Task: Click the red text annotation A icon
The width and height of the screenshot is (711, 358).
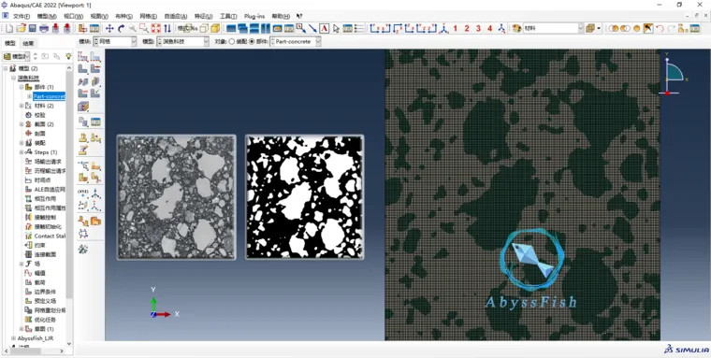Action: [x=325, y=28]
